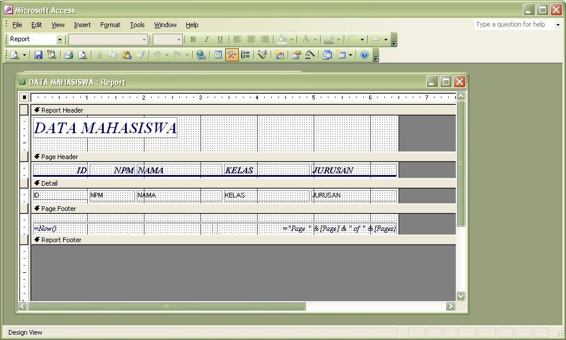Click the Align Left icon
This screenshot has width=566, height=340.
tap(237, 39)
